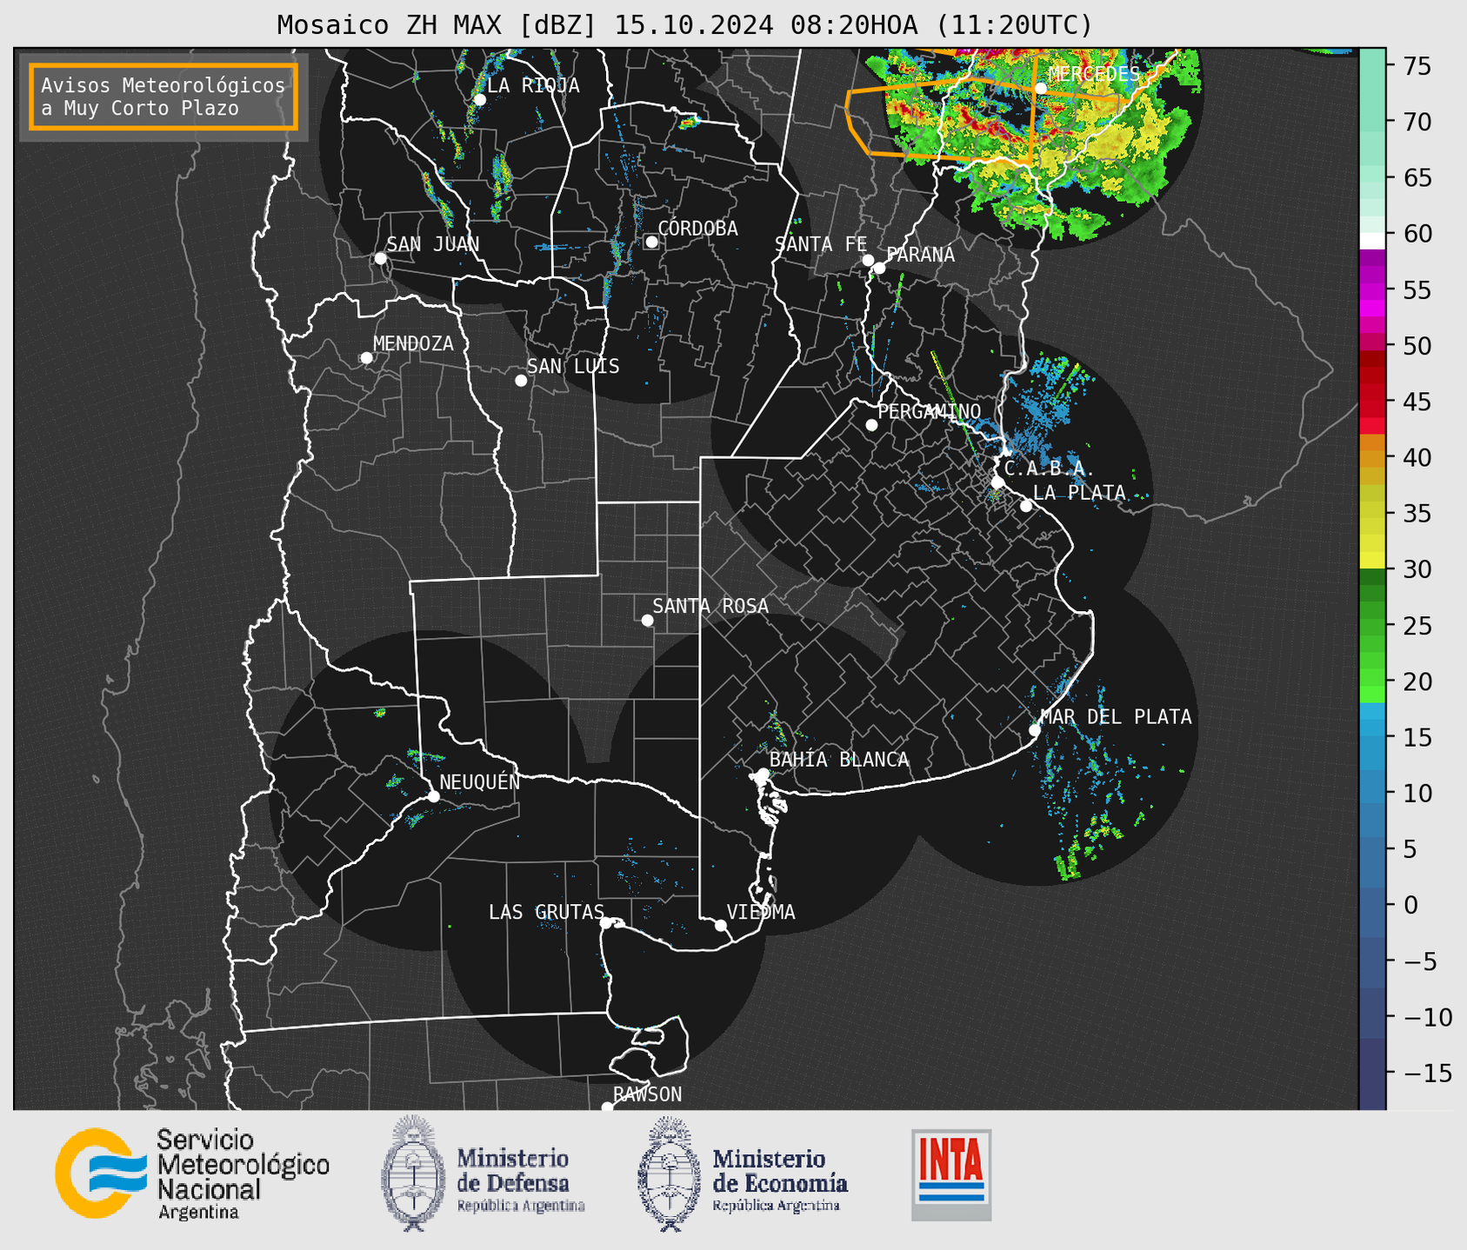This screenshot has width=1467, height=1250.
Task: Click the Servicio Meteorológico Nacional text
Action: point(243,1174)
